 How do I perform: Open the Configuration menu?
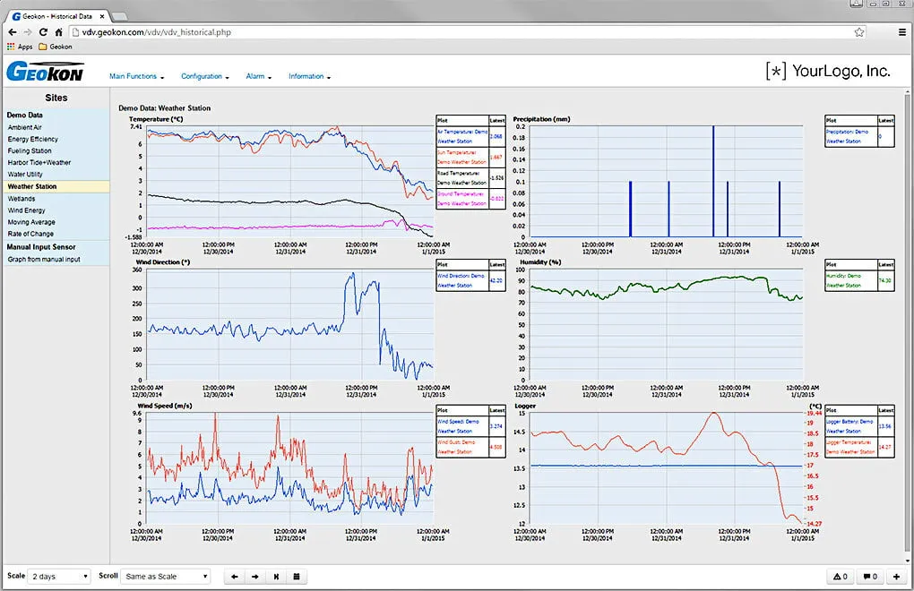tap(204, 76)
